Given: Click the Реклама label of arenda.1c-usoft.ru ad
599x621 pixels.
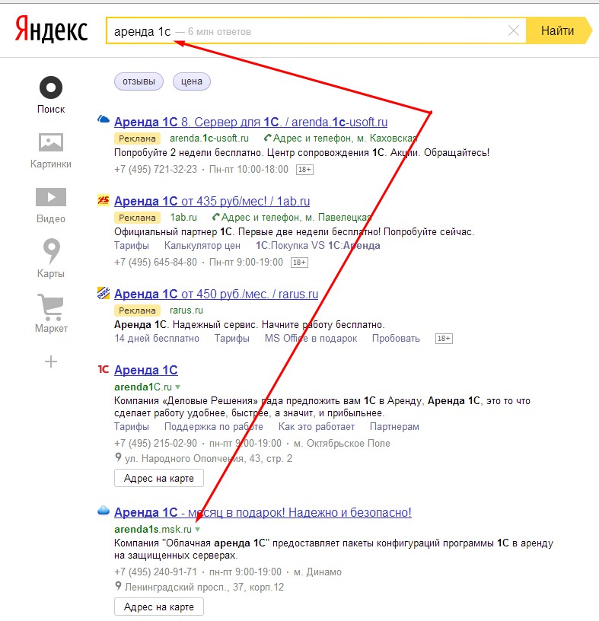Looking at the screenshot, I should coord(138,139).
